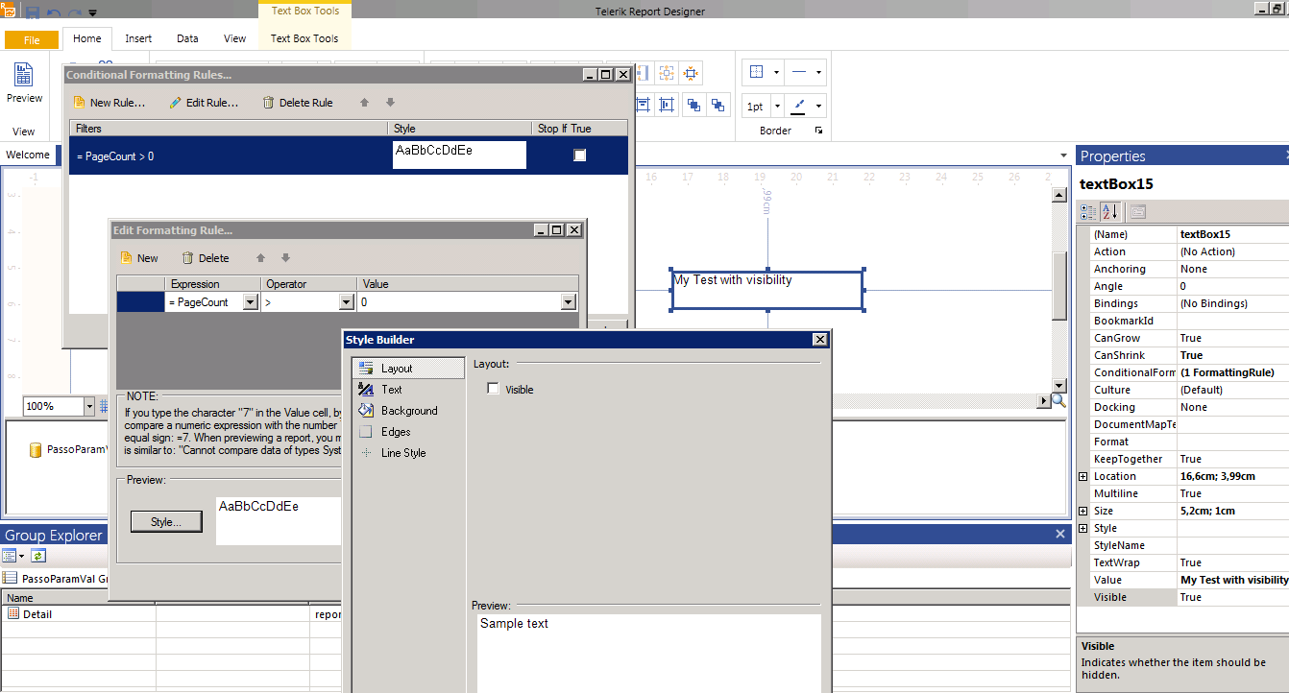Click the designer vertical scrollbar thumb
Screen dimensions: 1289x693
(1059, 285)
